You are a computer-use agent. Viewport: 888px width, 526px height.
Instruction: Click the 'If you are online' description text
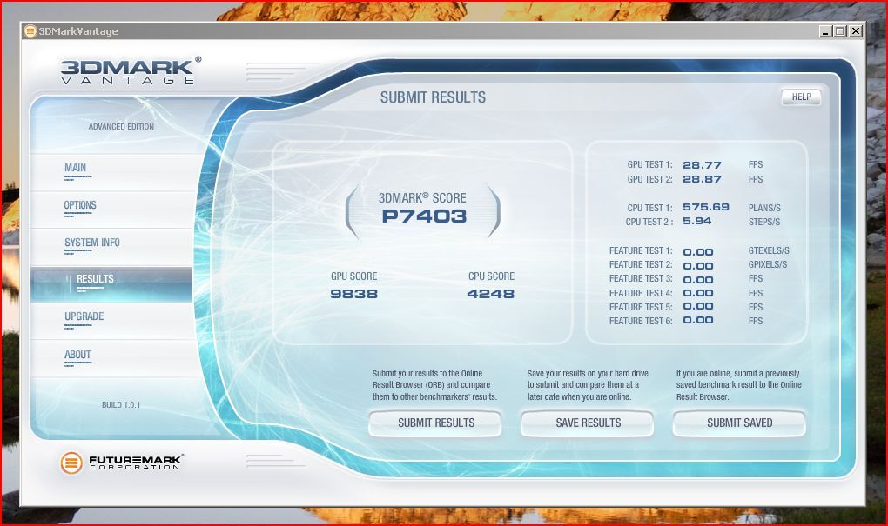point(738,385)
